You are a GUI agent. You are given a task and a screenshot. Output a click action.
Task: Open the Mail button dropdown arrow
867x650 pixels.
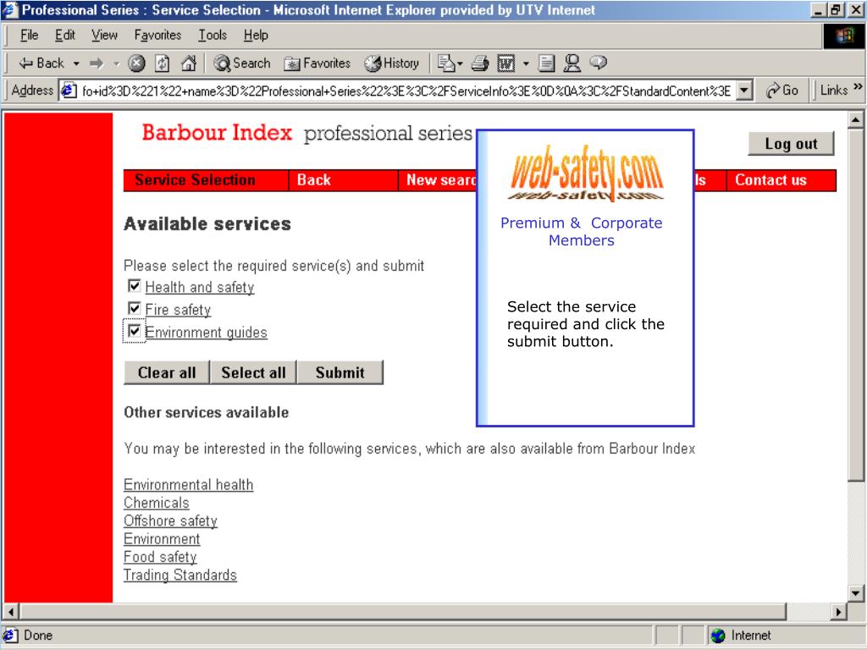coord(460,64)
